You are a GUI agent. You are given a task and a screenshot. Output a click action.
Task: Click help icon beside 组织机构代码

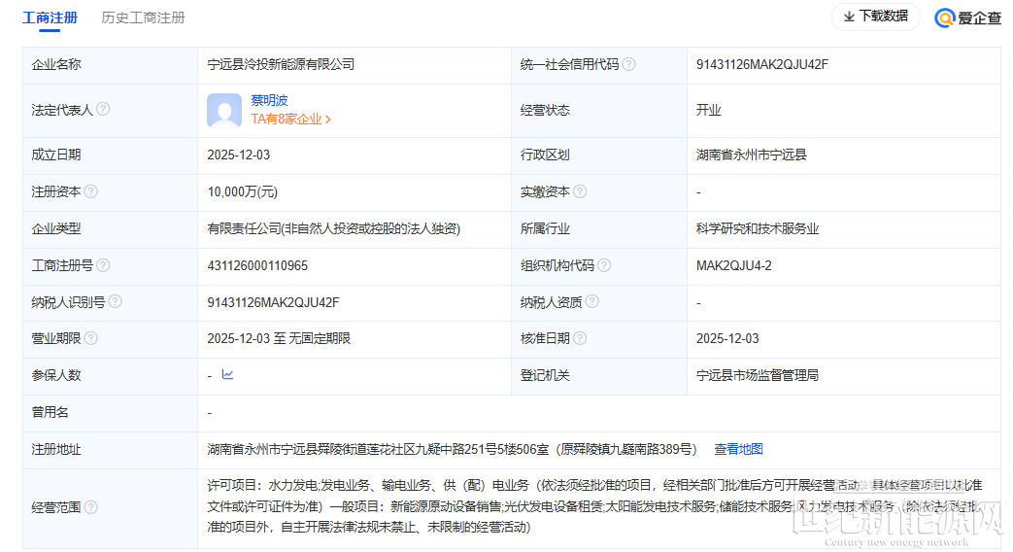coord(604,265)
